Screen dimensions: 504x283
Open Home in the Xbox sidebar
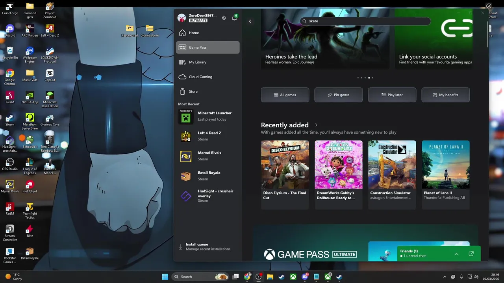point(208,33)
